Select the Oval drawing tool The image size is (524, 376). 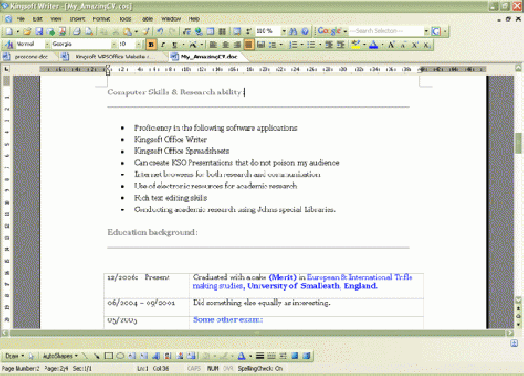[120, 356]
